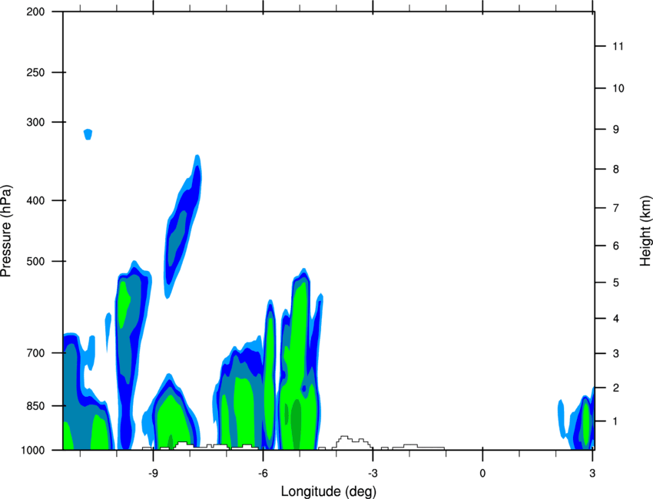This screenshot has width=653, height=499.
Task: Click the -6 longitude tick label
Action: (263, 474)
